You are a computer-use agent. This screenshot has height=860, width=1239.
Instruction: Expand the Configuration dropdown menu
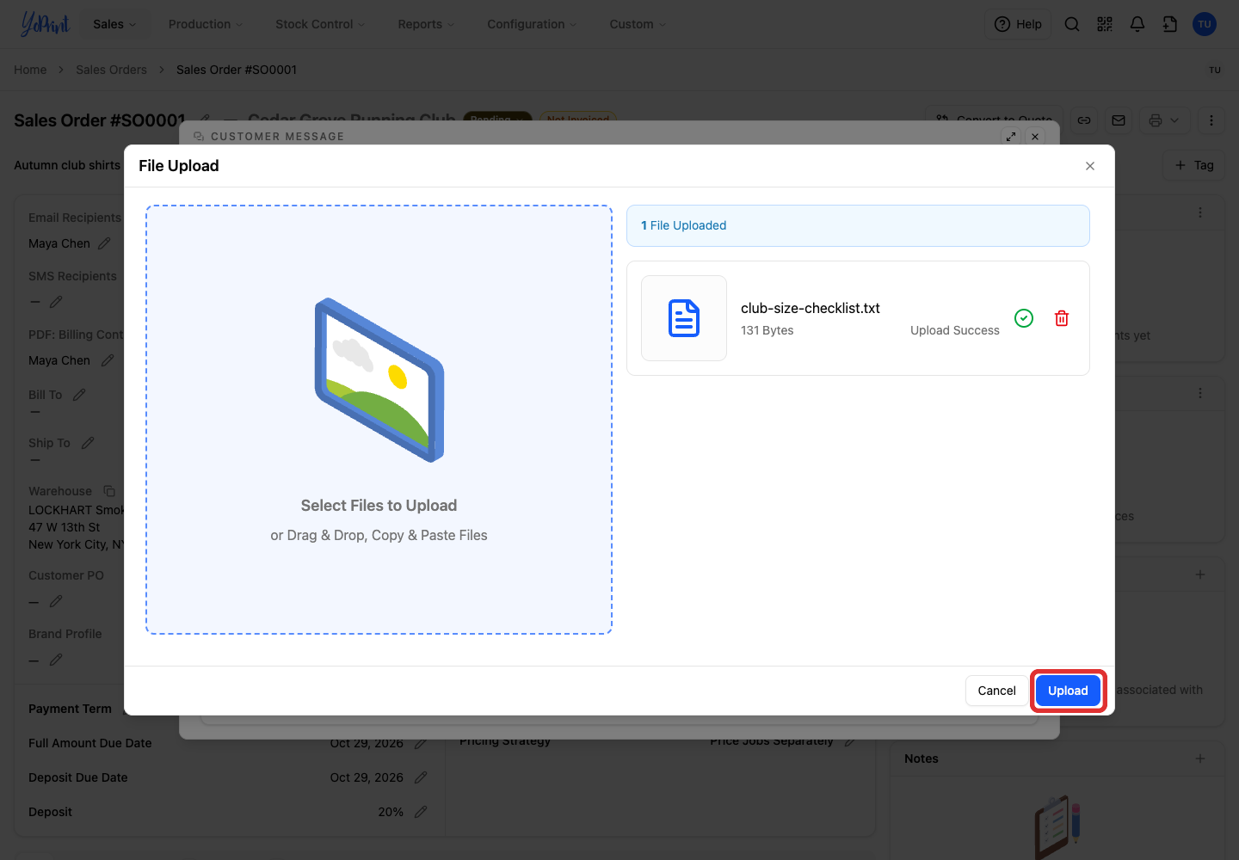pos(532,24)
